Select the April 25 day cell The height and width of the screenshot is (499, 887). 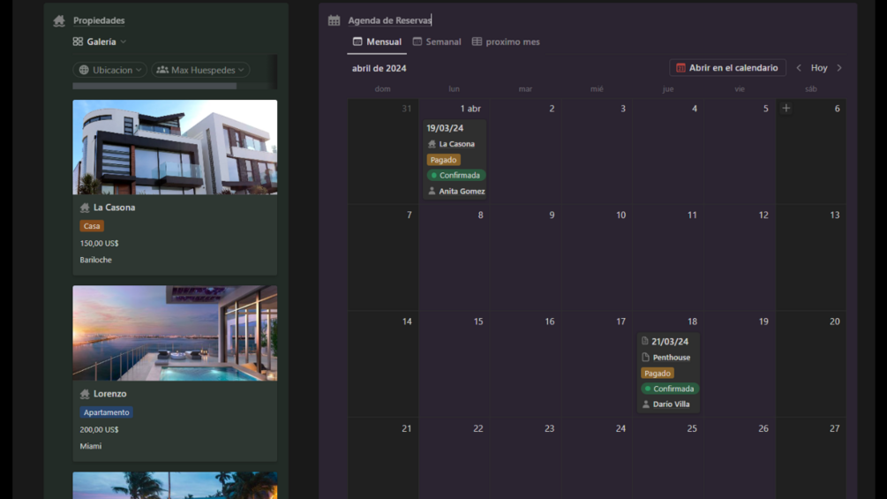[x=668, y=458]
